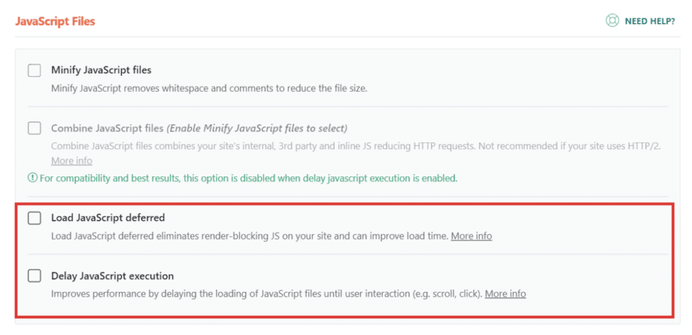Image resolution: width=692 pixels, height=335 pixels.
Task: Open More info under Combine JavaScript files
Action: [72, 161]
